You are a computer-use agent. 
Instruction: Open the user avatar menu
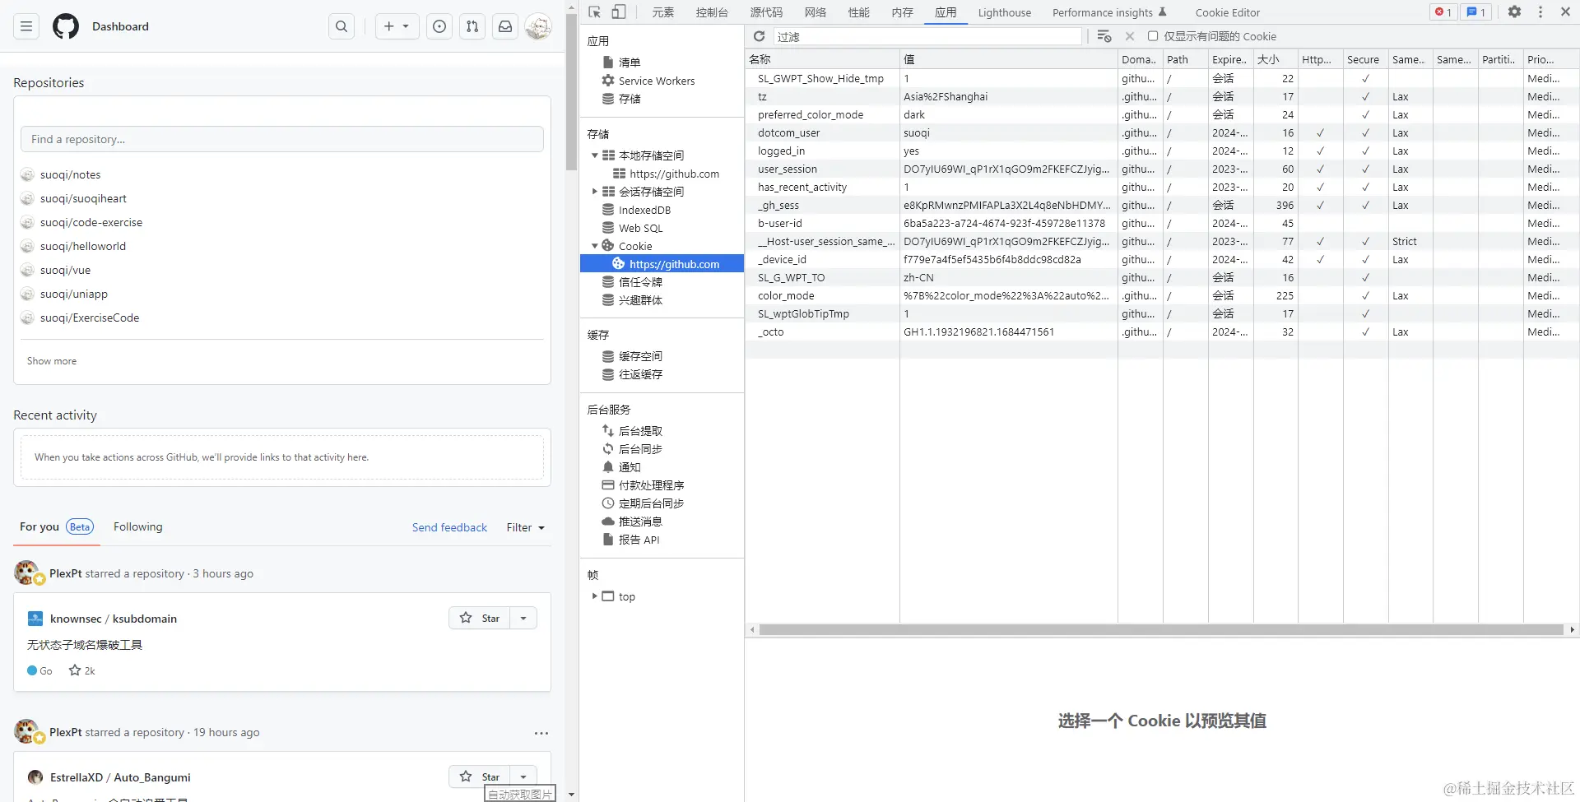tap(538, 26)
